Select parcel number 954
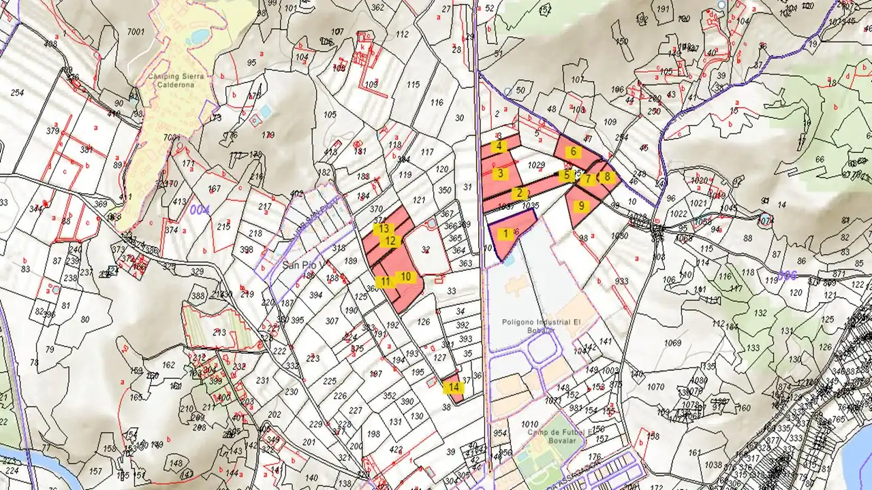 [x=500, y=434]
